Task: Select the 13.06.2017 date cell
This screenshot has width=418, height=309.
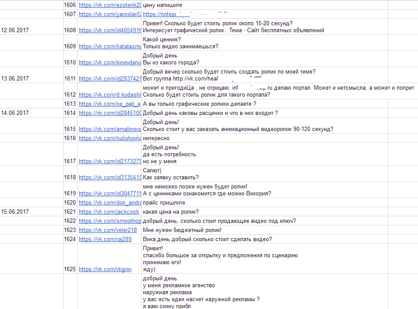Action: (x=31, y=79)
